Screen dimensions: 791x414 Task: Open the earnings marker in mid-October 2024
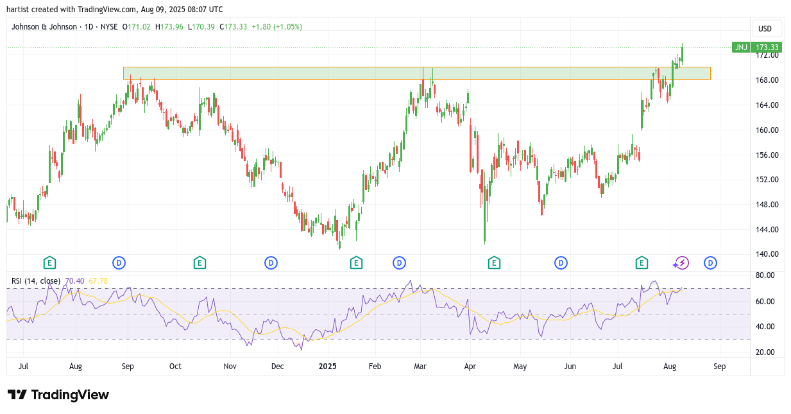200,263
